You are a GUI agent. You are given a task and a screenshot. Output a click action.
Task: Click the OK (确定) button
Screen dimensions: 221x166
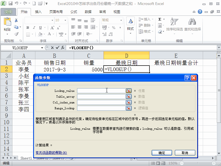click(x=162, y=153)
